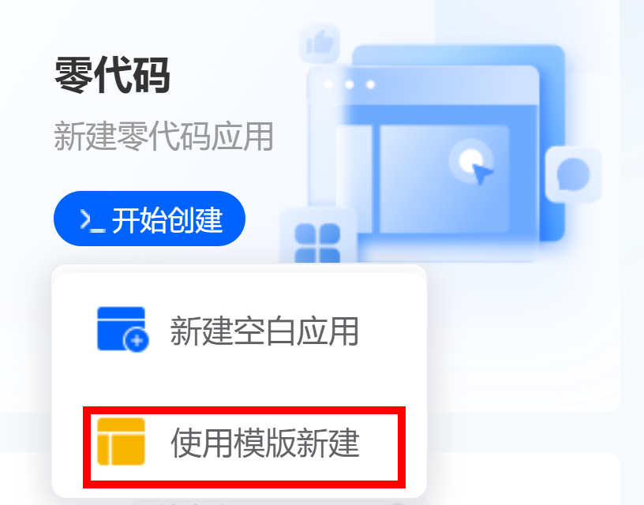
Task: Click the four-square grid icon
Action: (x=317, y=242)
